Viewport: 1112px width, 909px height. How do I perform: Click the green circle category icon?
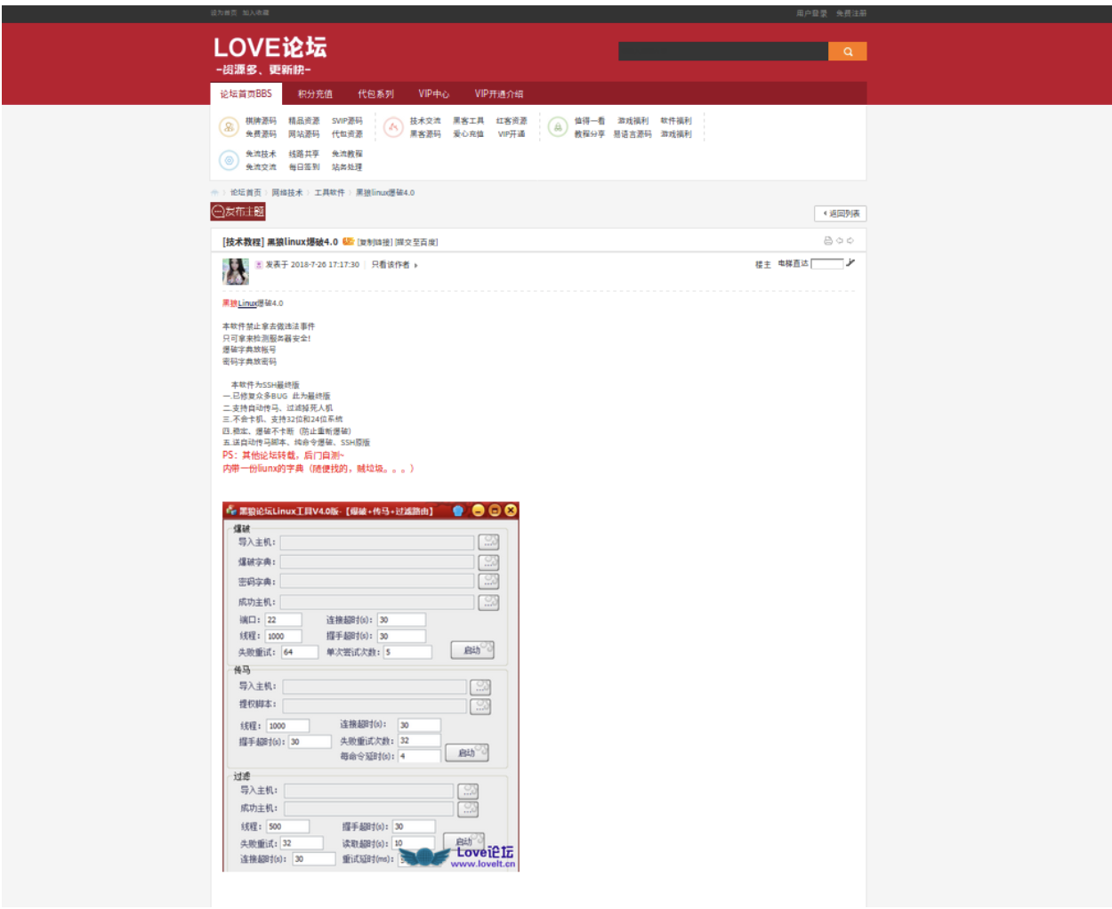[x=558, y=127]
